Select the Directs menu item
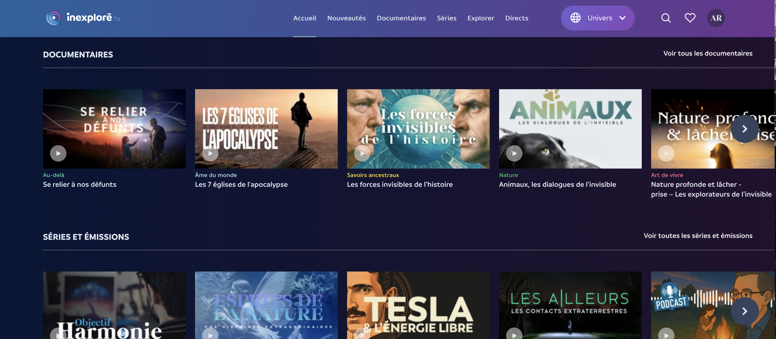This screenshot has width=776, height=339. tap(517, 18)
